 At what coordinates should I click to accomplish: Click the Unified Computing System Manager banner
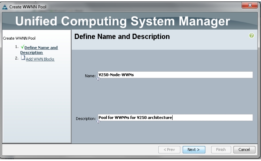[x=123, y=21]
